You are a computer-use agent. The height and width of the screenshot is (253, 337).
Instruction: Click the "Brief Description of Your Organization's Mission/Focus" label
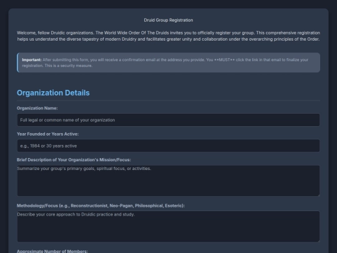point(74,160)
